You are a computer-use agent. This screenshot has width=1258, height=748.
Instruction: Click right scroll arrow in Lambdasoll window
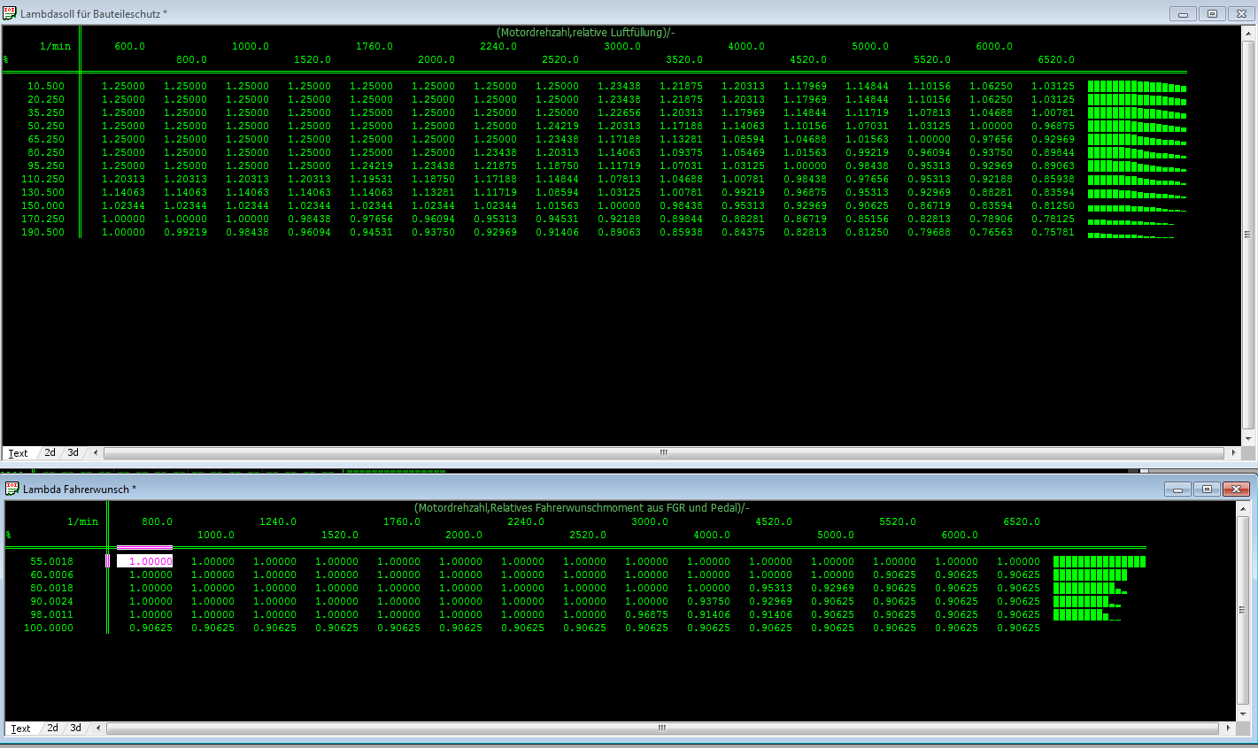1234,453
